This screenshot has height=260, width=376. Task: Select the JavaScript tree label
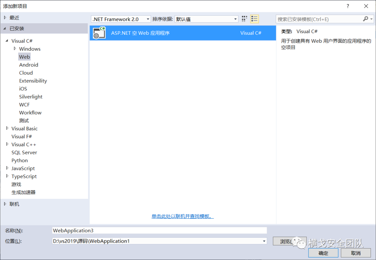pyautogui.click(x=23, y=168)
